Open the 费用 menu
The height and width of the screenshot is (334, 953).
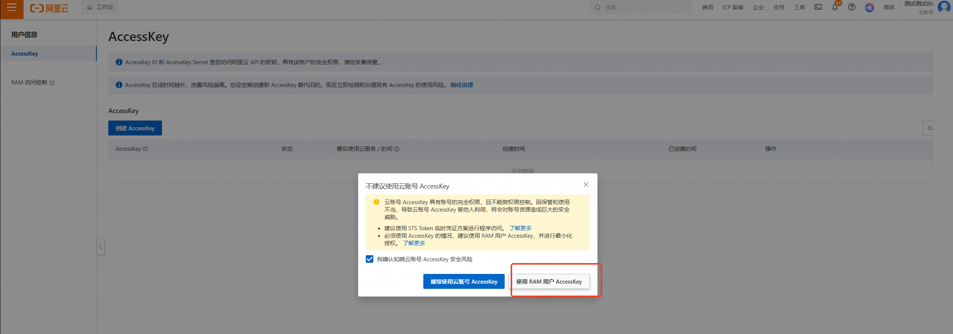tap(707, 7)
